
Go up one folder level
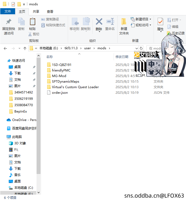[25, 48]
